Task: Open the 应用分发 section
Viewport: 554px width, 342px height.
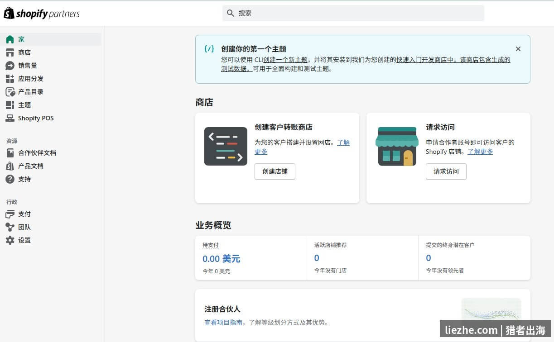Action: coord(51,79)
